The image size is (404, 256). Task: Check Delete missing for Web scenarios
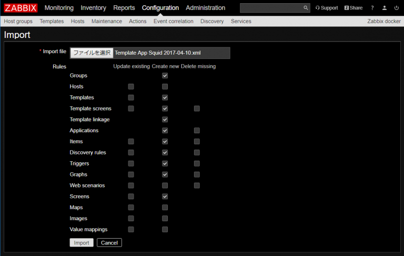[x=197, y=185]
